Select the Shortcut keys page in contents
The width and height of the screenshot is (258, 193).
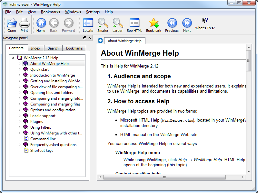(x=42, y=151)
